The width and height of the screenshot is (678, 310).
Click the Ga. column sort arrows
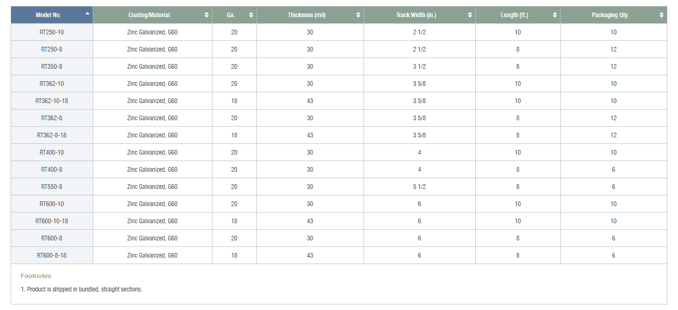[251, 15]
